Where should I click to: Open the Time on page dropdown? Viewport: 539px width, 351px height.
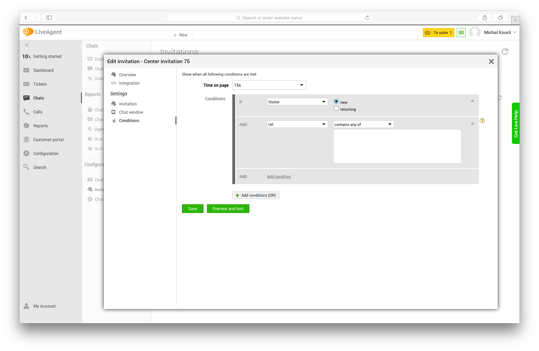point(269,85)
